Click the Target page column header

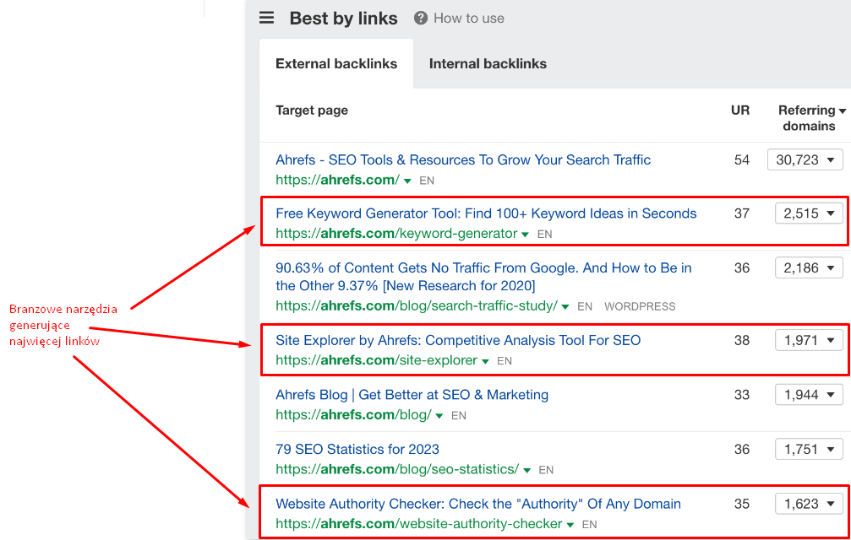312,110
